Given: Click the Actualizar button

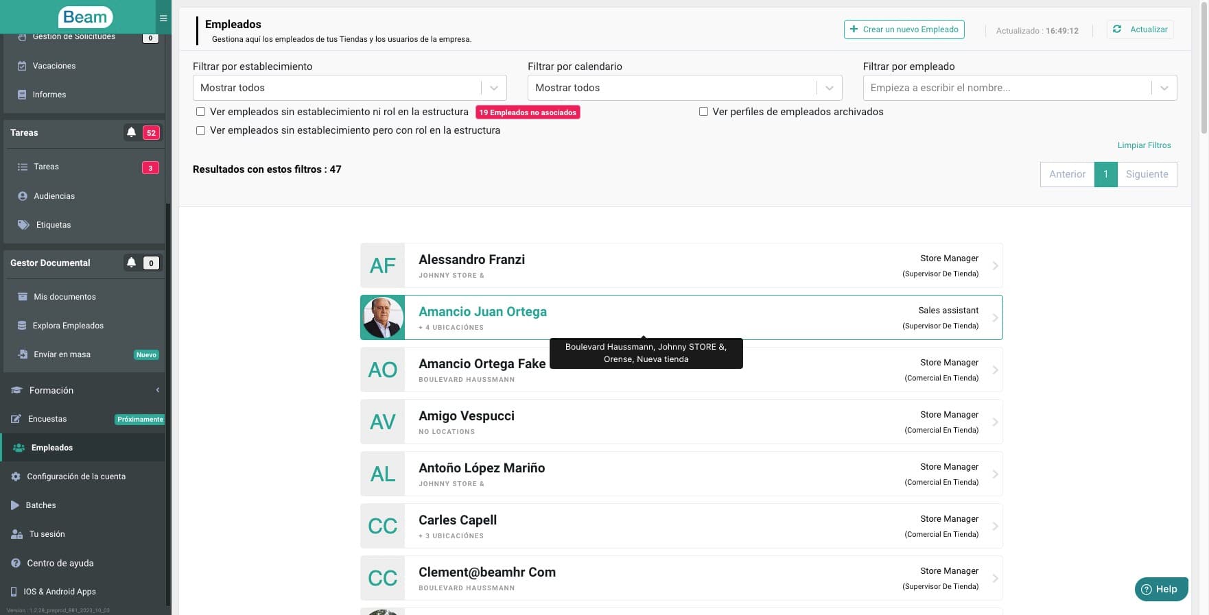Looking at the screenshot, I should 1140,29.
